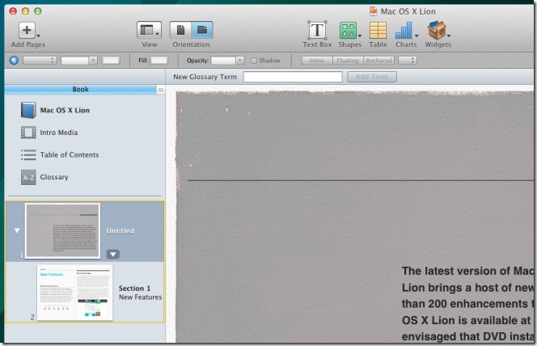
Task: Click the Book sidebar header
Action: pos(81,89)
